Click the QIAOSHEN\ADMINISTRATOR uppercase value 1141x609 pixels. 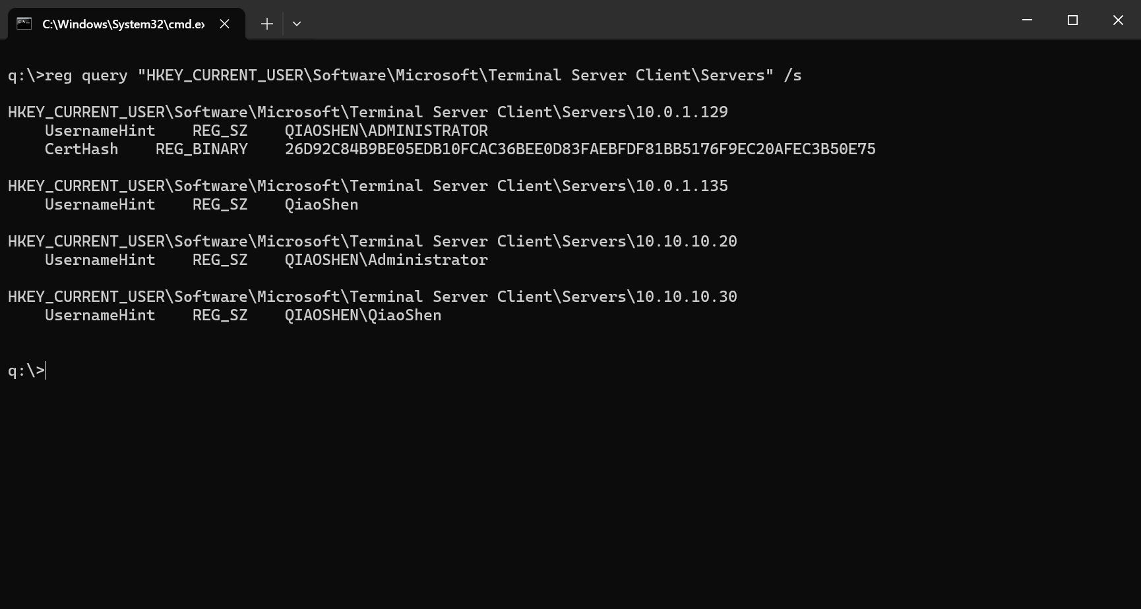point(386,130)
